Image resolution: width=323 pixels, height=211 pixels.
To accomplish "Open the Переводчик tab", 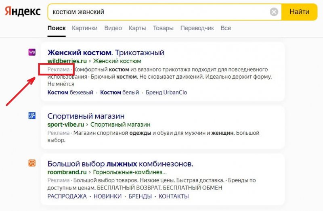I will [x=197, y=28].
